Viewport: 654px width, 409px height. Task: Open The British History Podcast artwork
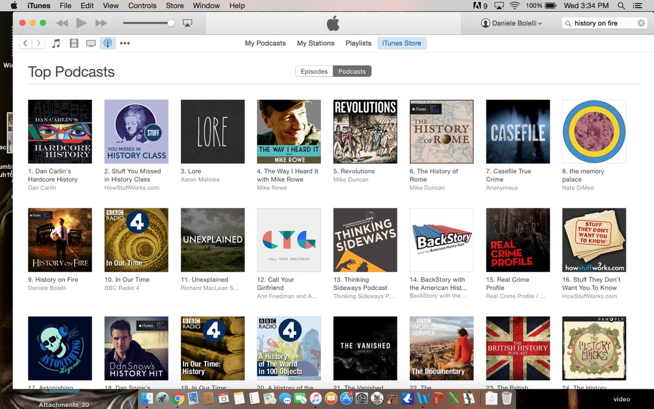[518, 348]
